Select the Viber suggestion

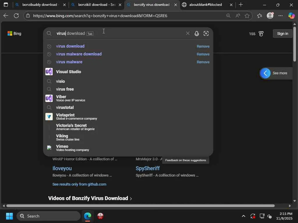[128, 98]
